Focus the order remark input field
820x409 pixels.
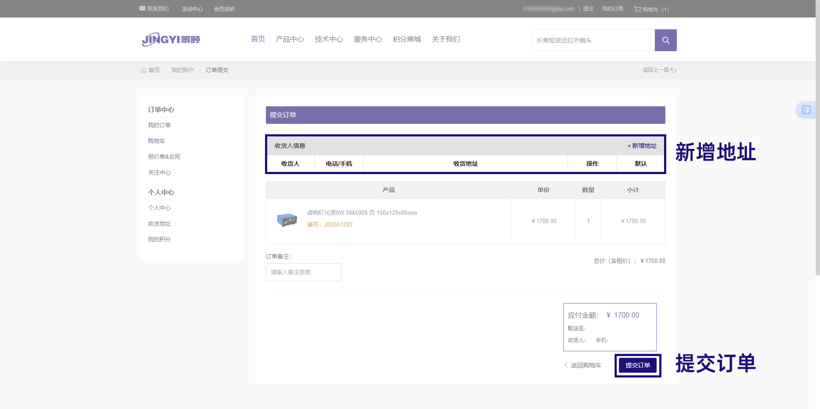tap(303, 272)
